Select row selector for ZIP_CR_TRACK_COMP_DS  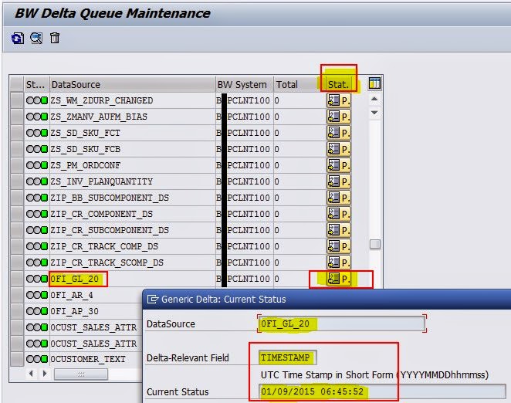click(x=17, y=246)
